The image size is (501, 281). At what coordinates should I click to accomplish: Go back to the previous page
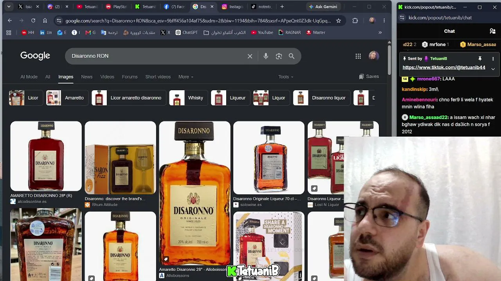pos(10,21)
